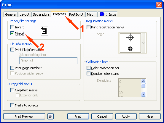
Task: Open Help for the Print dialog
Action: (150, 116)
